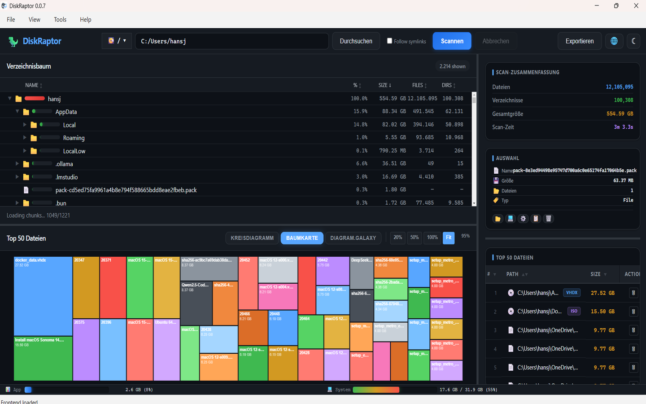
Task: Sort tree by SIZE column header
Action: coord(385,85)
